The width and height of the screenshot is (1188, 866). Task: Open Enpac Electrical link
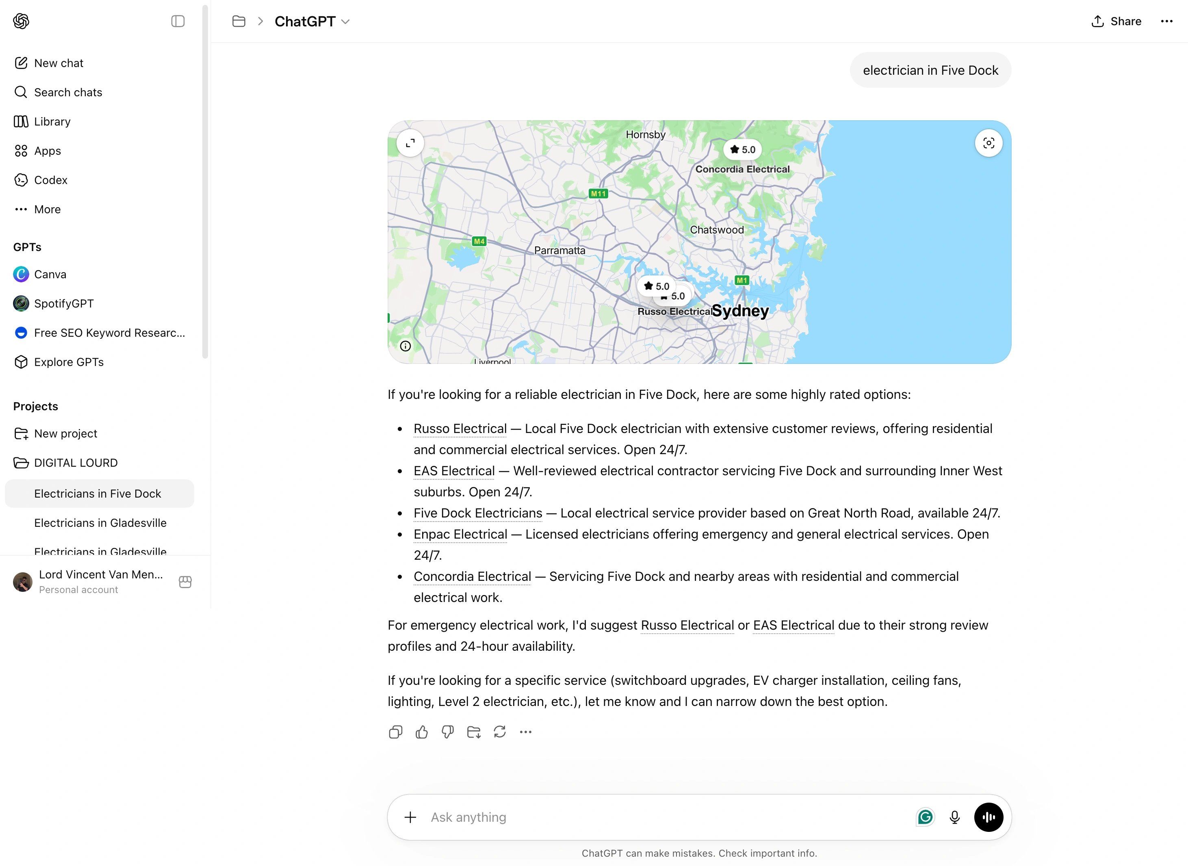(460, 535)
